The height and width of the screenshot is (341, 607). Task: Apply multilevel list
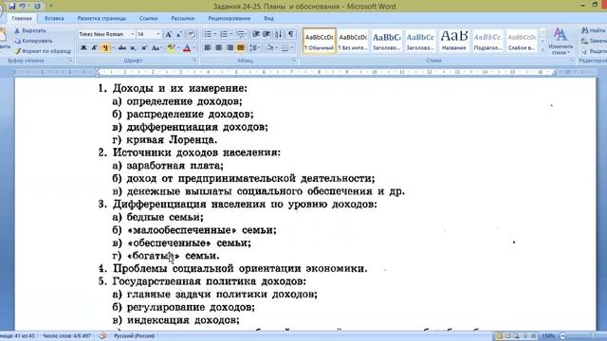(x=240, y=34)
